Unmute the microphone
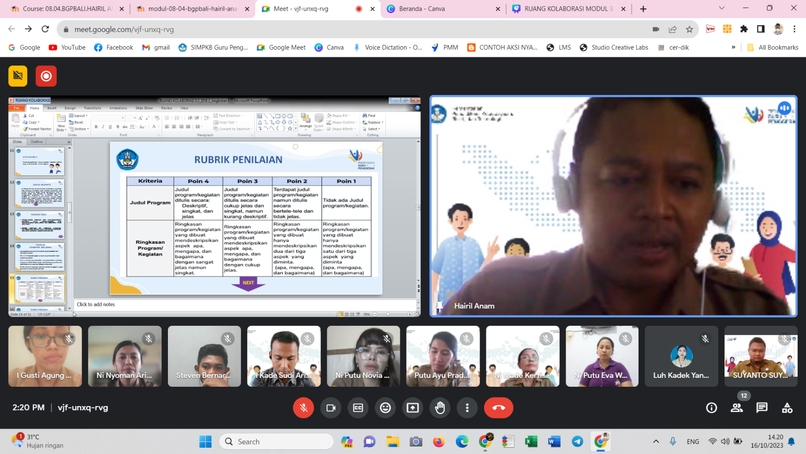 [303, 408]
